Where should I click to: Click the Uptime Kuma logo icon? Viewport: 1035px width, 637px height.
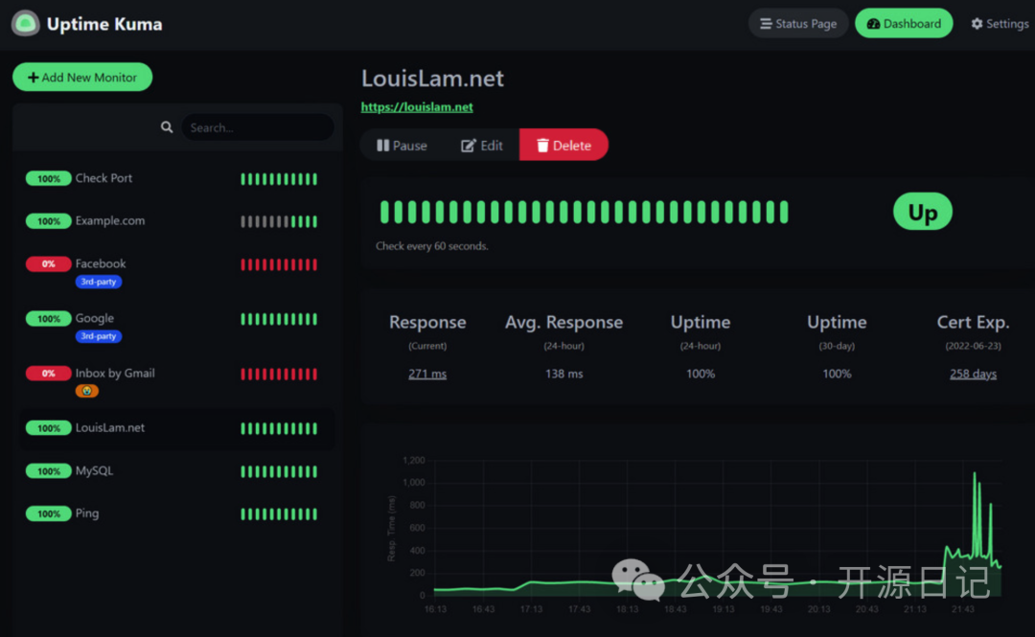25,24
